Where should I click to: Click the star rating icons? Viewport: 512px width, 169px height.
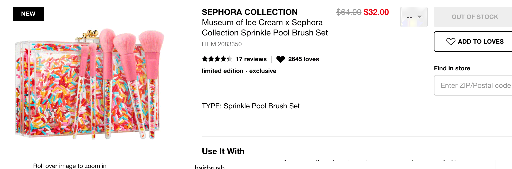[217, 59]
